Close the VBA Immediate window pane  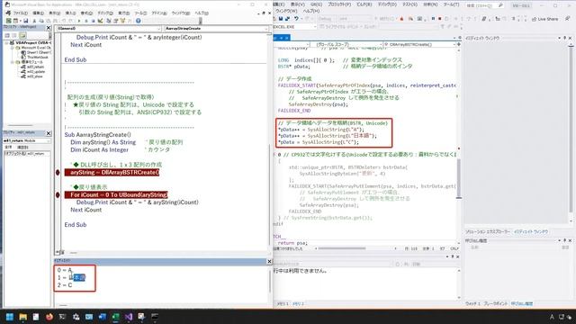pyautogui.click(x=269, y=261)
